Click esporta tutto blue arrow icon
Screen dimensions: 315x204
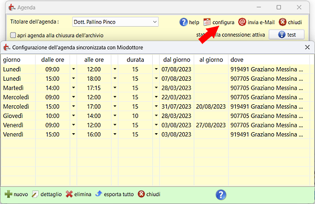point(99,194)
